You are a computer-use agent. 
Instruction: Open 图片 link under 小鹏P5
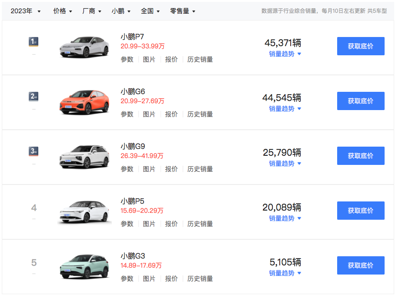click(149, 224)
